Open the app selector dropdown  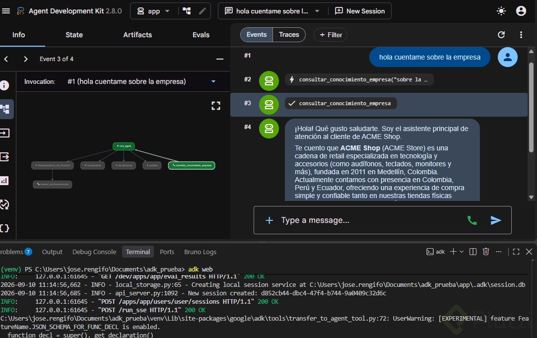tap(153, 11)
